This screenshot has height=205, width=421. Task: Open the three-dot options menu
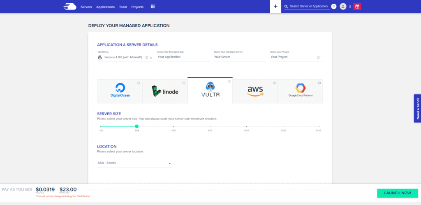[350, 7]
